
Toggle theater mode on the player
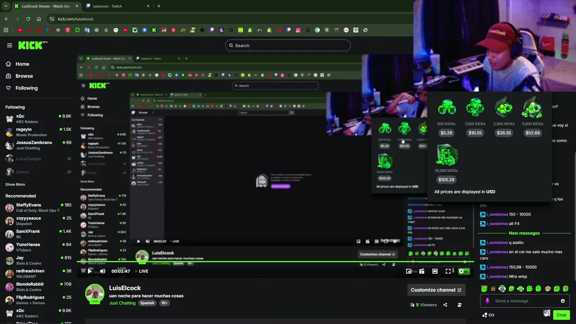tap(435, 271)
